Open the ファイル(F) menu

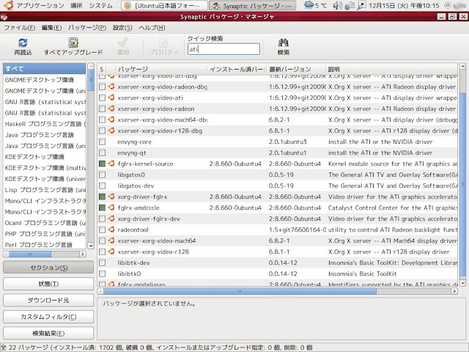pos(19,28)
